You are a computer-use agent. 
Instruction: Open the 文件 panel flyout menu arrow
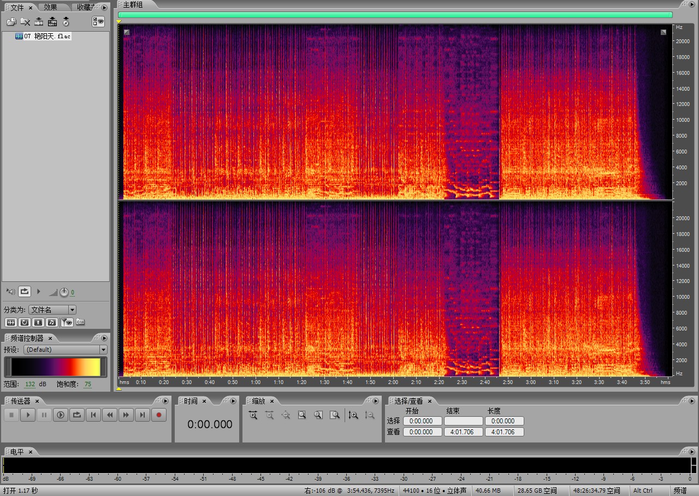click(104, 7)
